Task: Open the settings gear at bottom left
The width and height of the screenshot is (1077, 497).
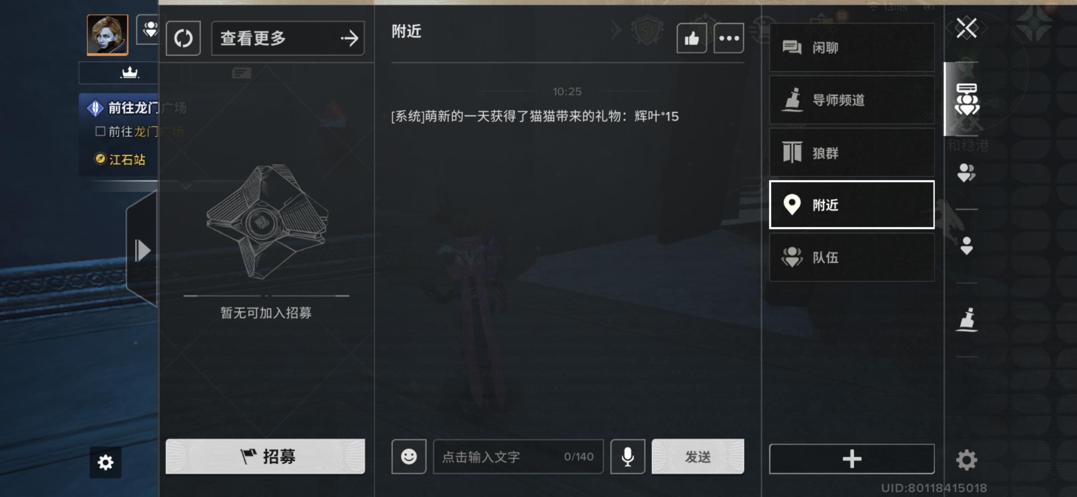Action: 105,462
